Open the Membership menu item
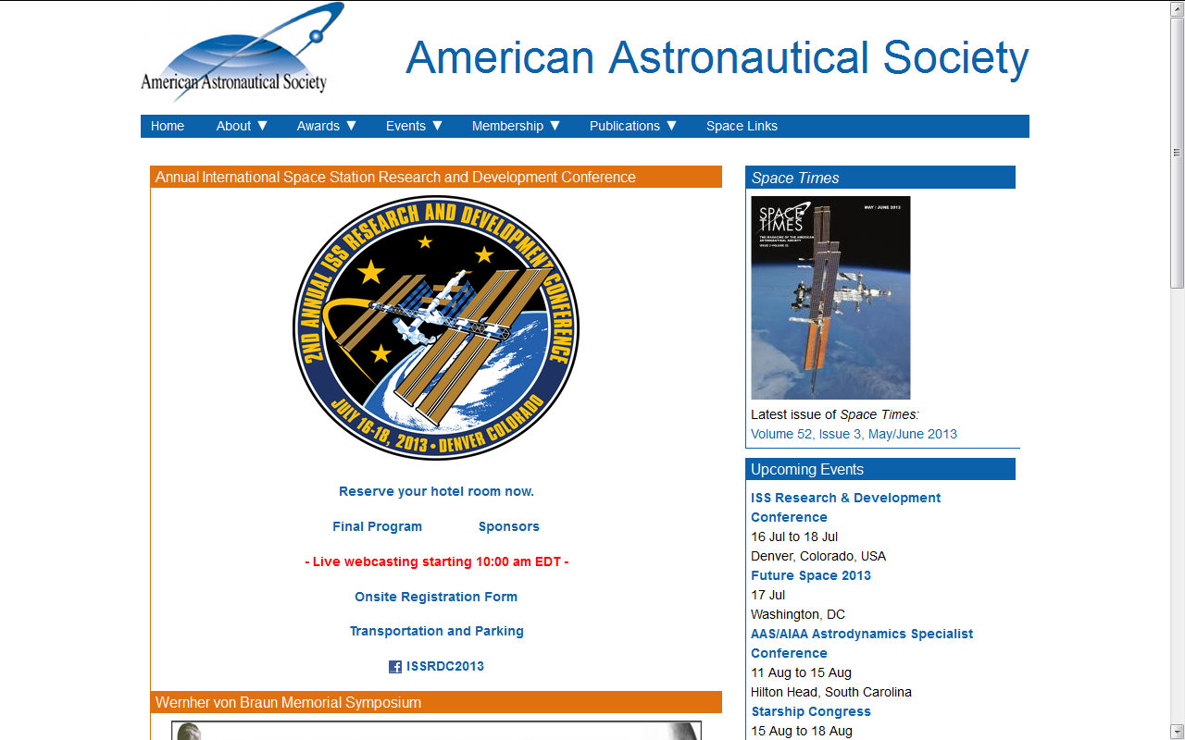Viewport: 1185px width, 740px height. (x=507, y=126)
